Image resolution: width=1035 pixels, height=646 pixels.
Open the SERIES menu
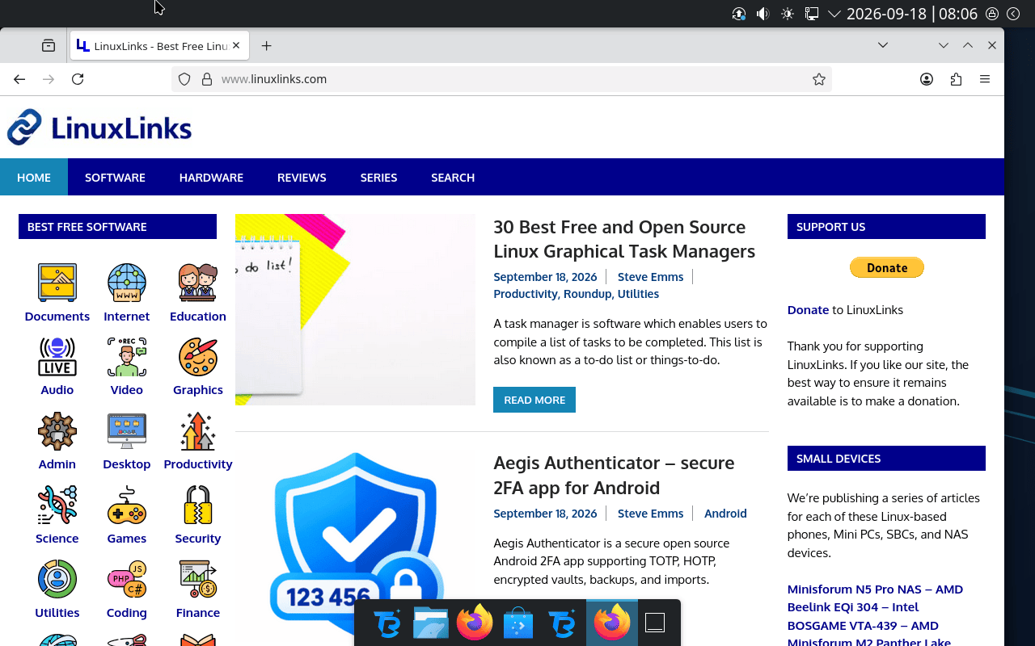point(378,177)
